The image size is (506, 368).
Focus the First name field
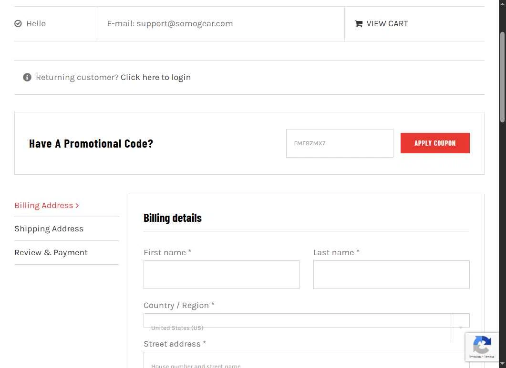click(221, 275)
